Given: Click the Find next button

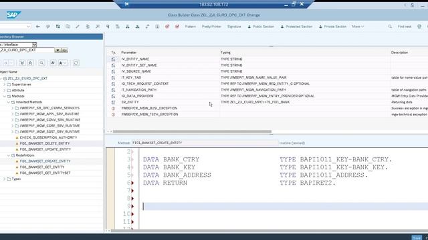Looking at the screenshot, I should (x=405, y=27).
